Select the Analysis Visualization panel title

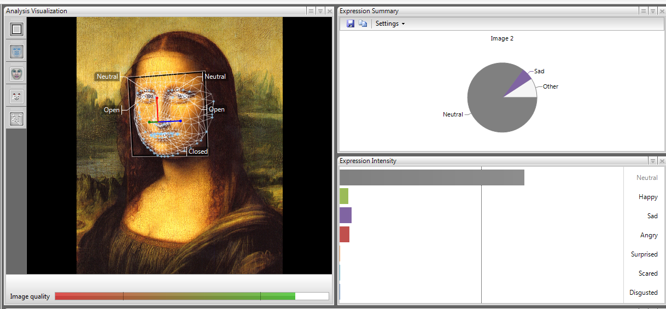[37, 11]
